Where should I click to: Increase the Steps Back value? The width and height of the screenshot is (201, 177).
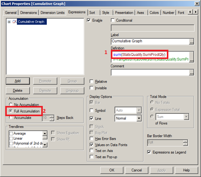pyautogui.click(x=52, y=116)
